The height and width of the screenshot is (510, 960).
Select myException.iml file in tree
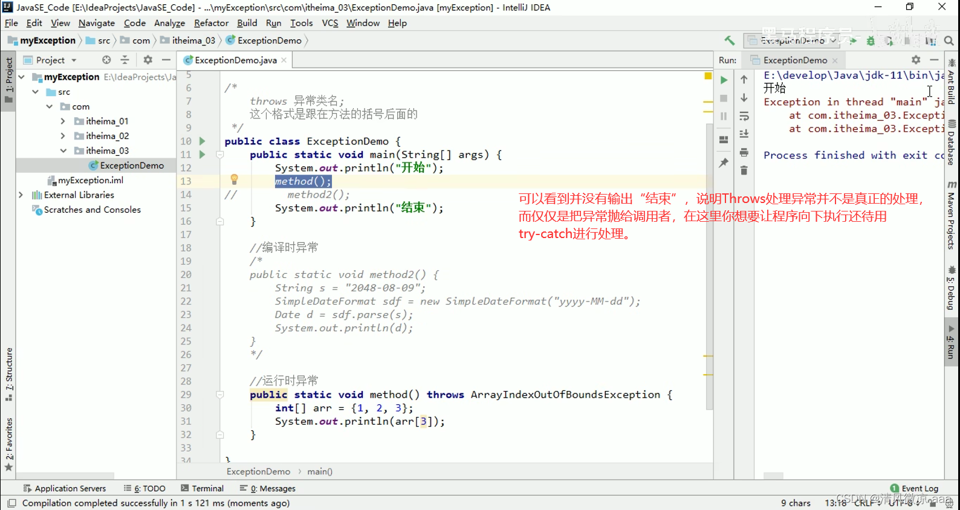(x=85, y=180)
